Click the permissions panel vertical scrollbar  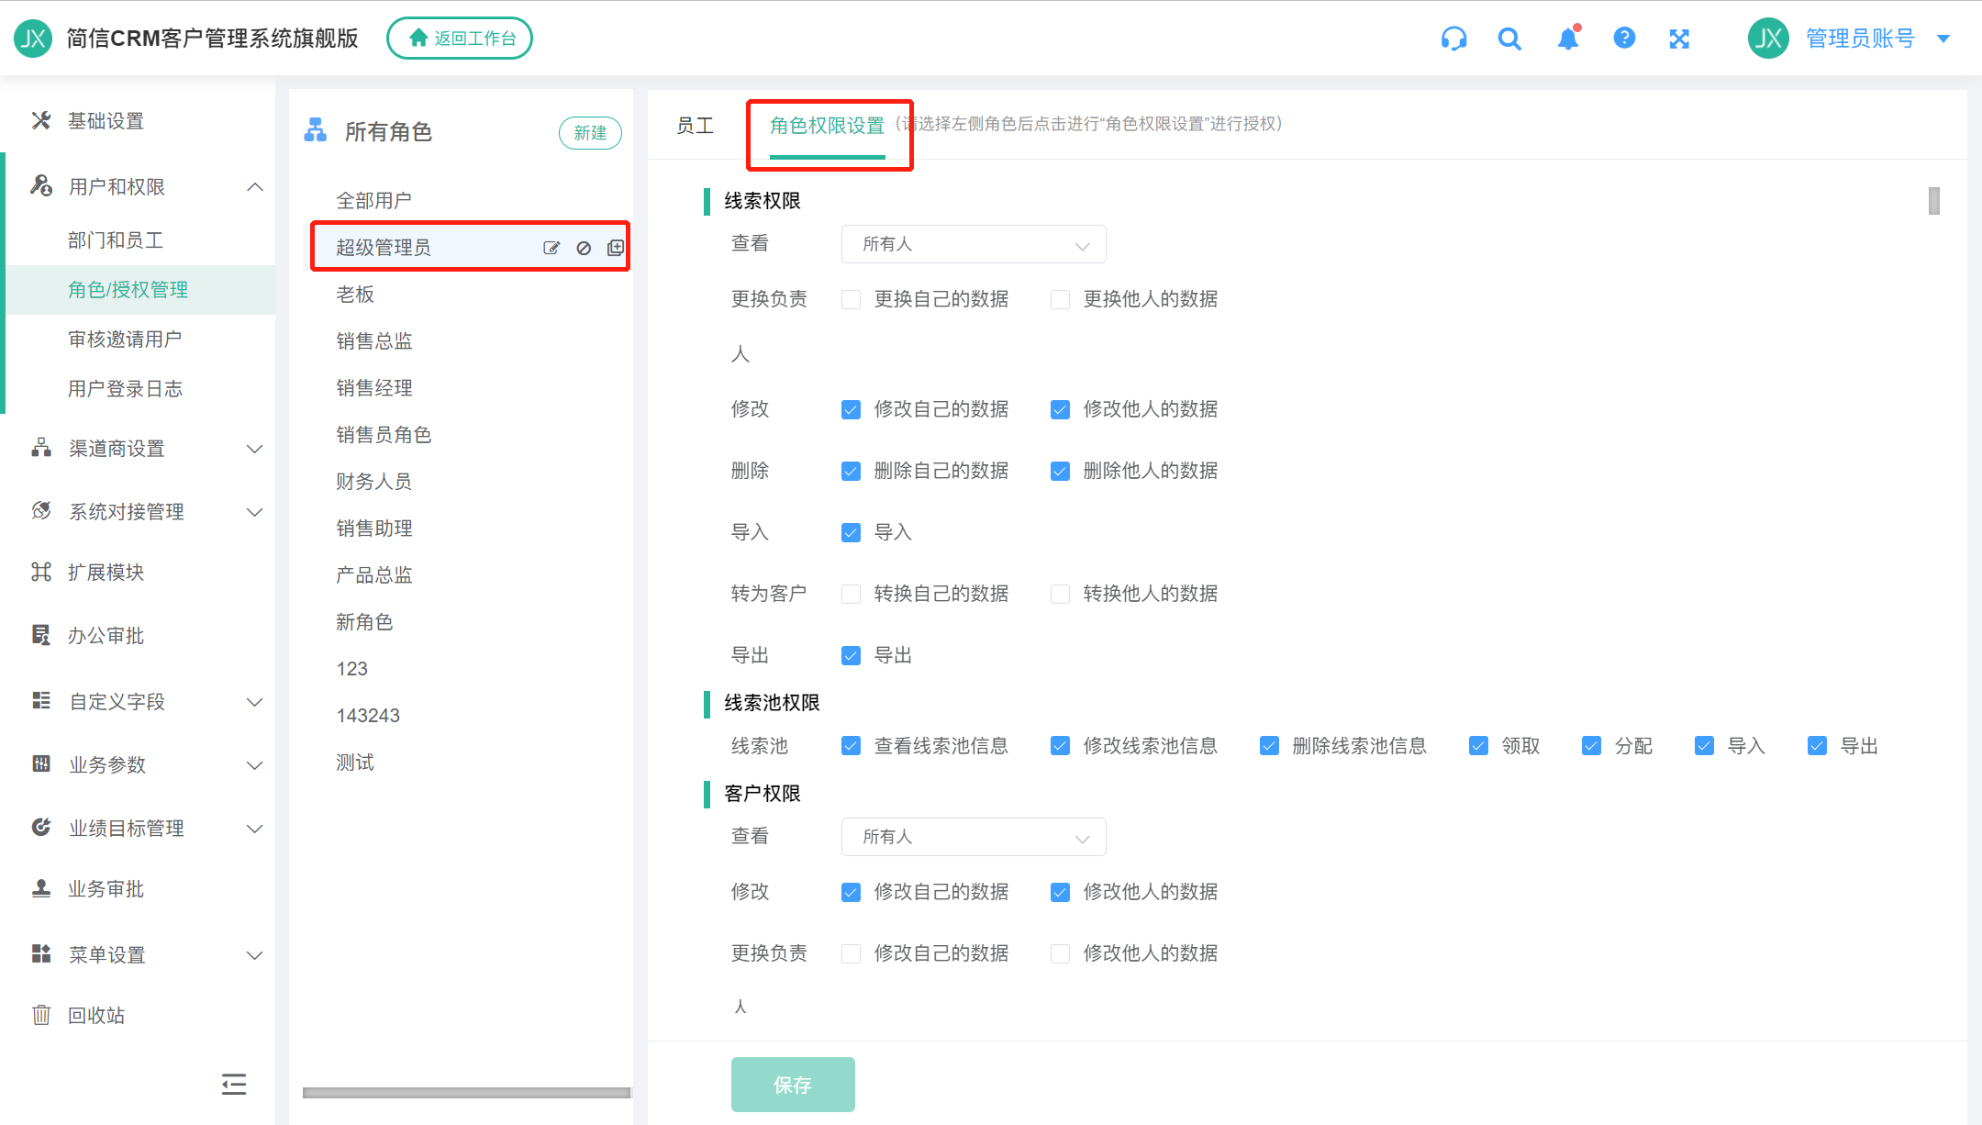pos(1934,201)
